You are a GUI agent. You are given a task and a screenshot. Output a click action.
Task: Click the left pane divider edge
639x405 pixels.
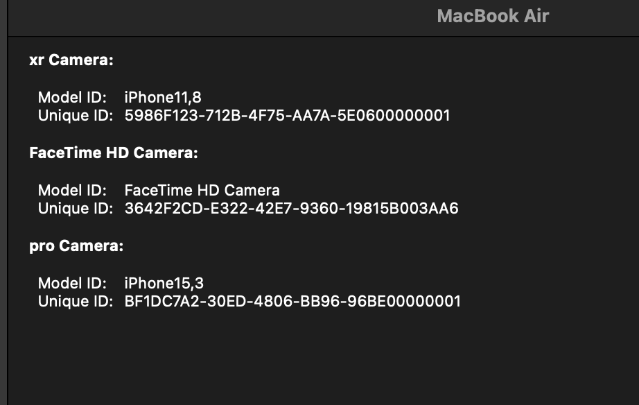(7, 208)
